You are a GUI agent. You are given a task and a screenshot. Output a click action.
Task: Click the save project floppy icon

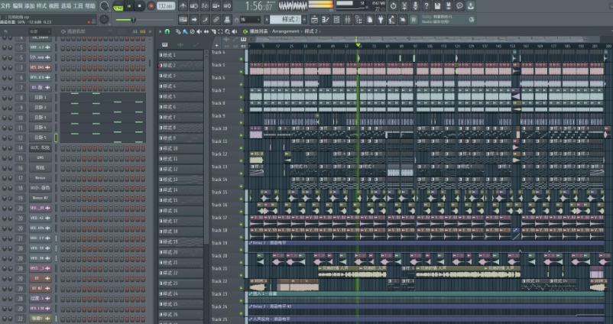(437, 6)
